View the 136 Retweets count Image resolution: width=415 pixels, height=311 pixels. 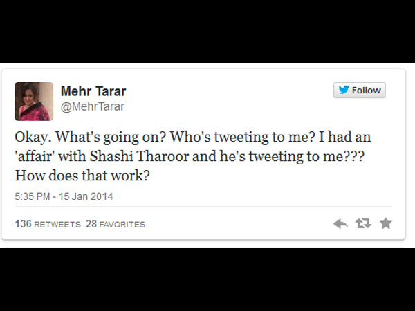(46, 224)
